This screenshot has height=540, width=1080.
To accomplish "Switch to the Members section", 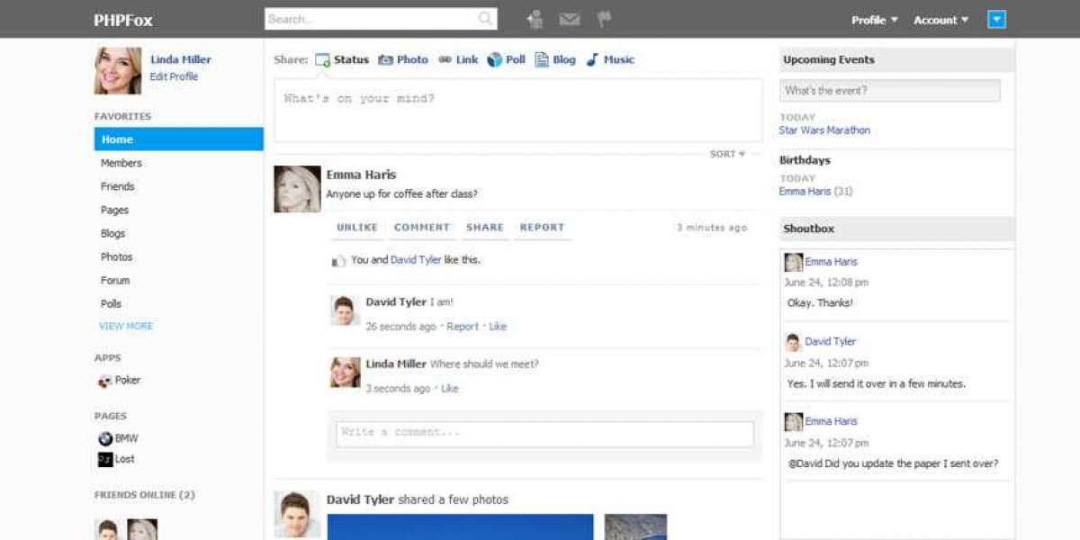I will (x=121, y=163).
